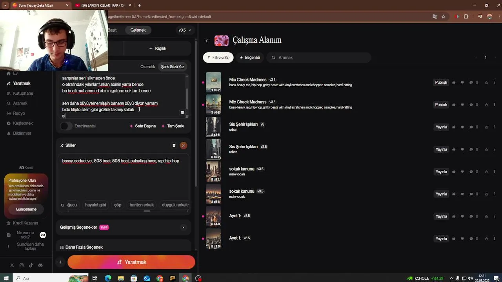Open Ne var ne yok? link

pos(25,235)
